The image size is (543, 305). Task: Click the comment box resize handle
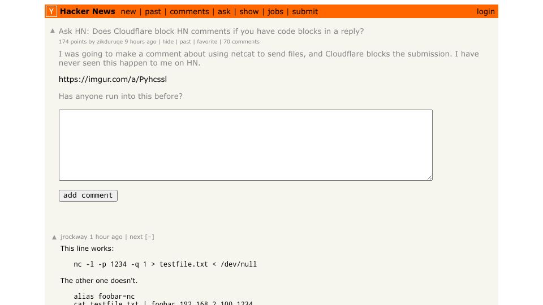[x=429, y=177]
